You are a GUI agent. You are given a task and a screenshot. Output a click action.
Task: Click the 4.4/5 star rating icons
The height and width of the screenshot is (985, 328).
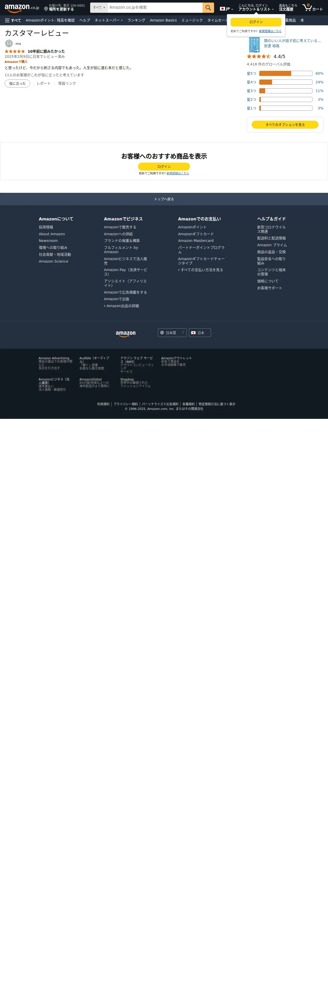[259, 57]
